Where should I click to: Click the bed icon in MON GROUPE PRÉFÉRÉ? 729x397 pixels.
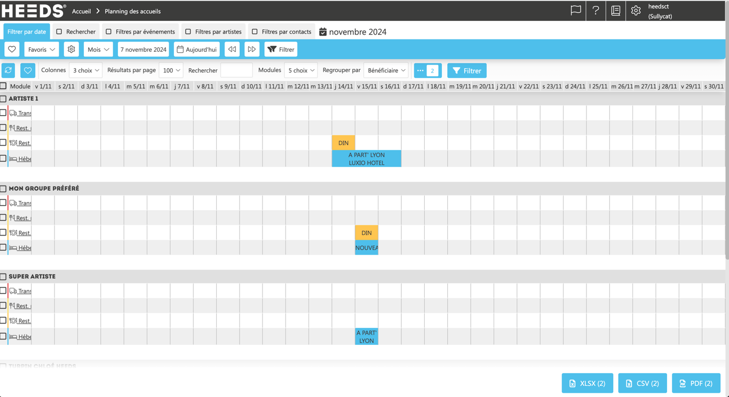pyautogui.click(x=13, y=248)
